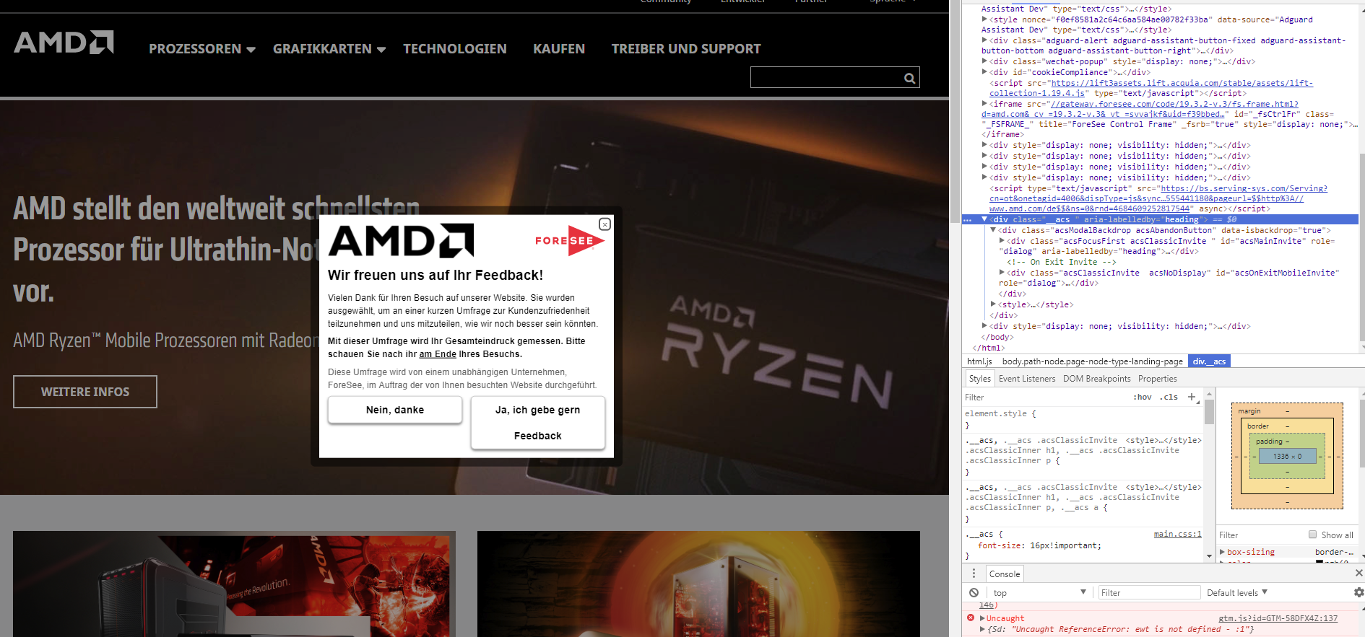Click the 'am Ende' link in popup
This screenshot has height=637, width=1365.
click(438, 354)
